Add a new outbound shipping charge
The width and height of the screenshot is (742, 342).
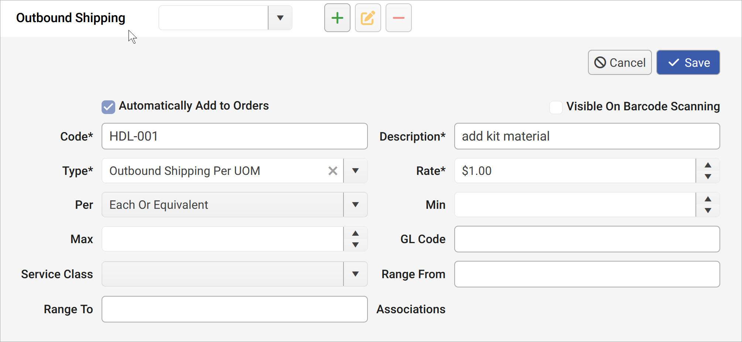point(337,17)
